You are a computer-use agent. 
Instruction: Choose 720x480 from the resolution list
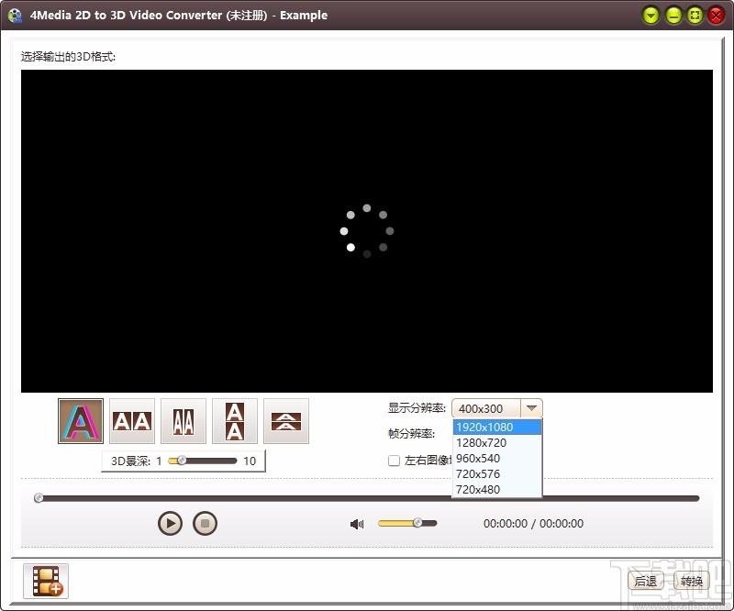497,489
